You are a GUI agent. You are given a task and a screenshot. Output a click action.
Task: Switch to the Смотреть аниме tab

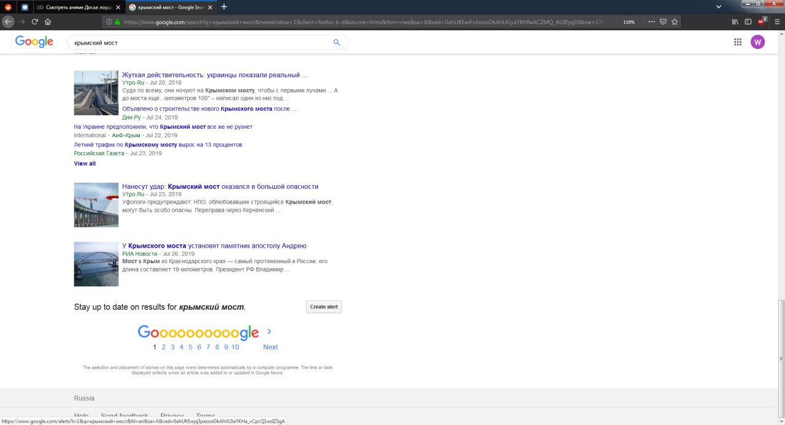78,7
